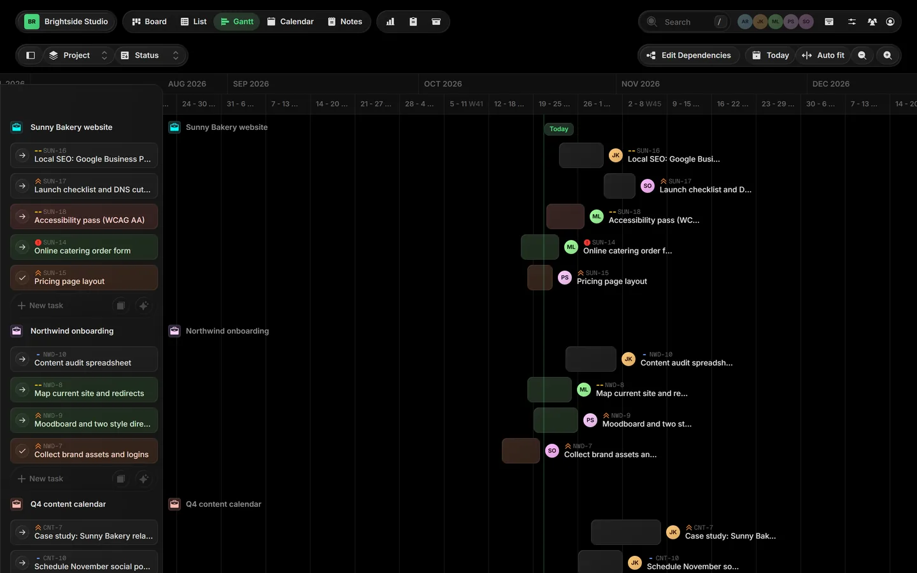Open the inbox card icon near avatars
Image resolution: width=917 pixels, height=573 pixels.
tap(829, 22)
